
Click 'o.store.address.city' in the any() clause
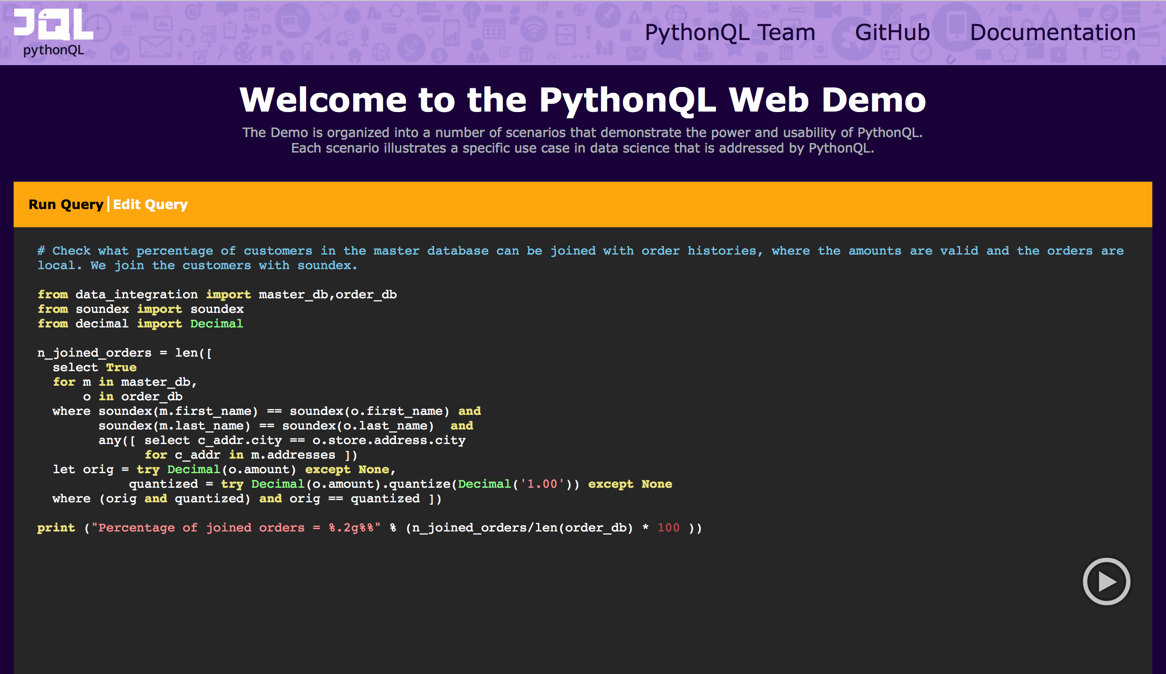tap(388, 440)
